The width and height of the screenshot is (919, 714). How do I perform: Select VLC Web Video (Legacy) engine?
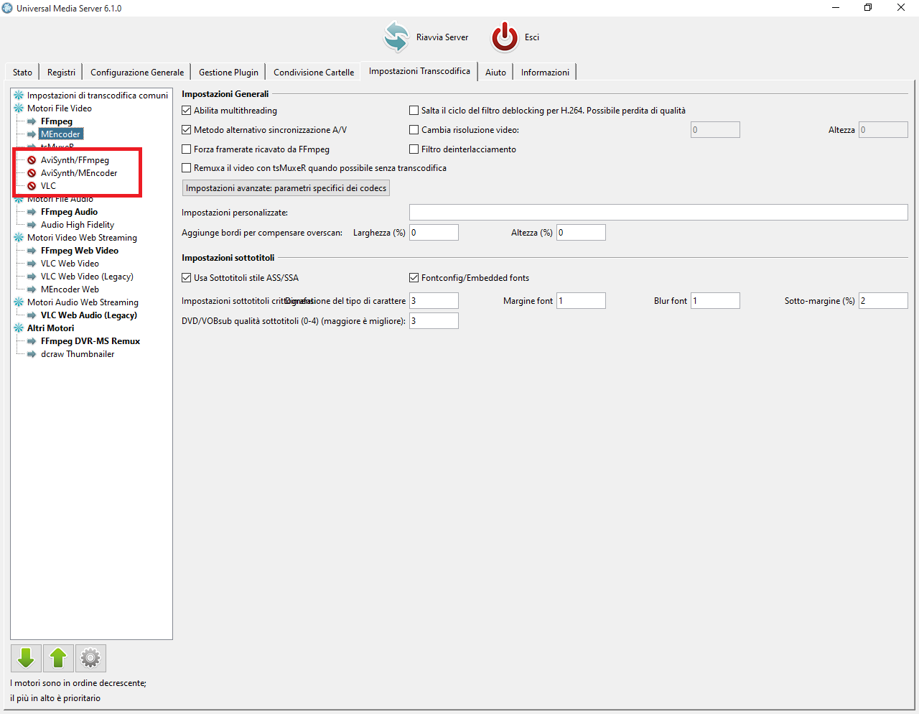tap(87, 277)
